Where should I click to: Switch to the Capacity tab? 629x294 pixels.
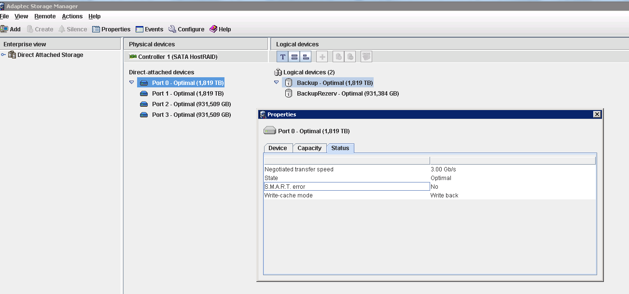click(309, 148)
